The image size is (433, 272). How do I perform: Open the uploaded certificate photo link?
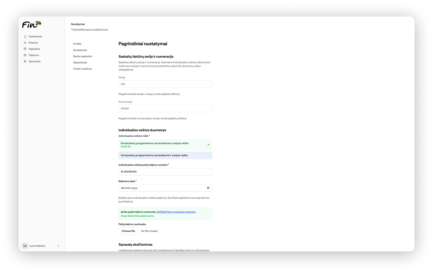pyautogui.click(x=176, y=212)
